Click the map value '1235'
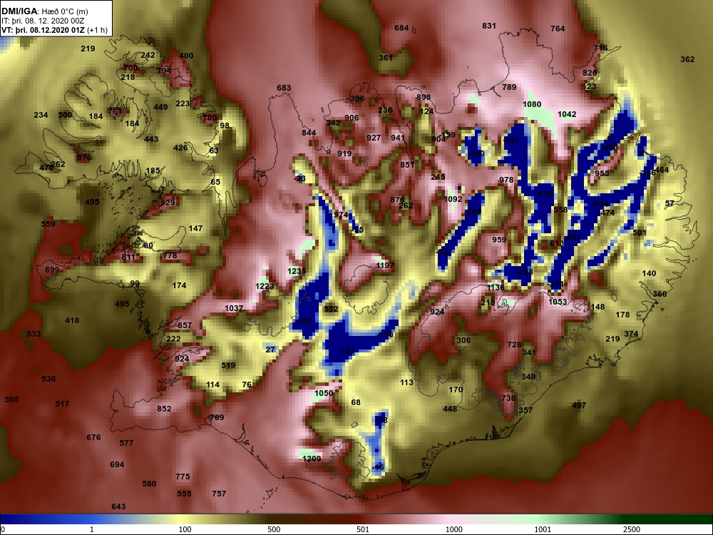Viewport: 713px width, 535px height. click(x=297, y=271)
